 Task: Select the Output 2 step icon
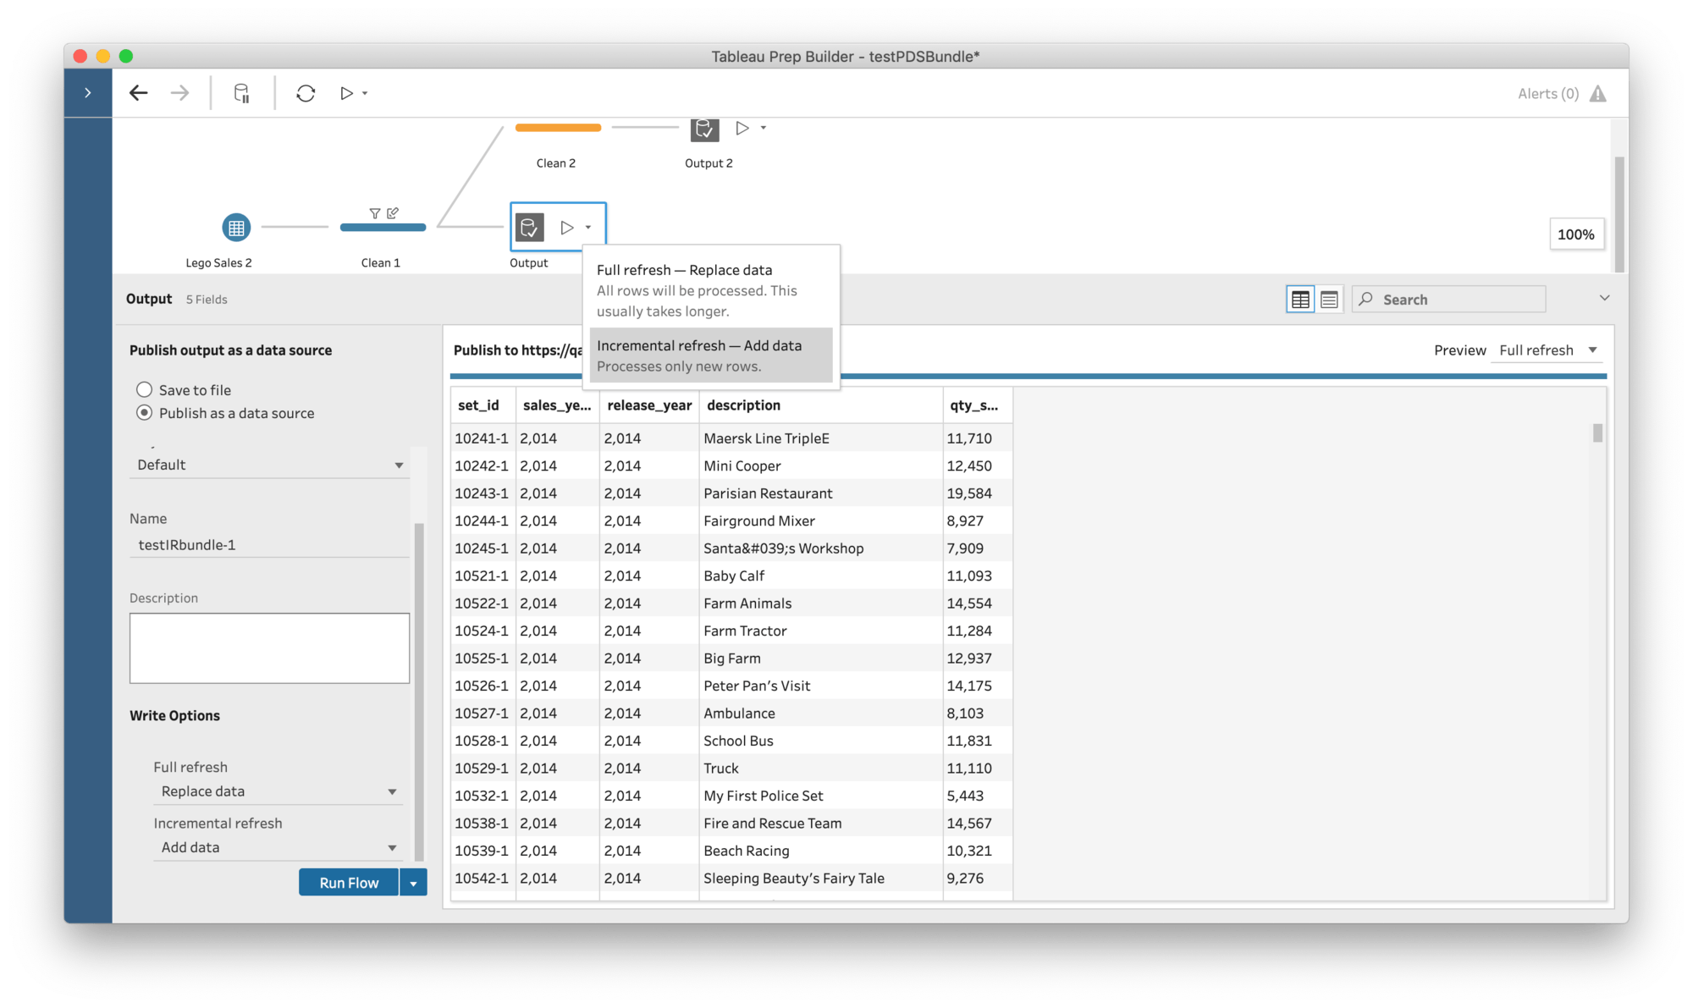tap(704, 129)
